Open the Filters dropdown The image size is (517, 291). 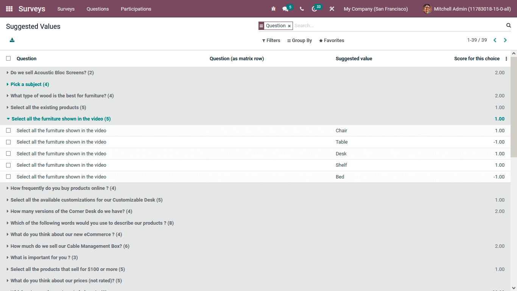271,41
